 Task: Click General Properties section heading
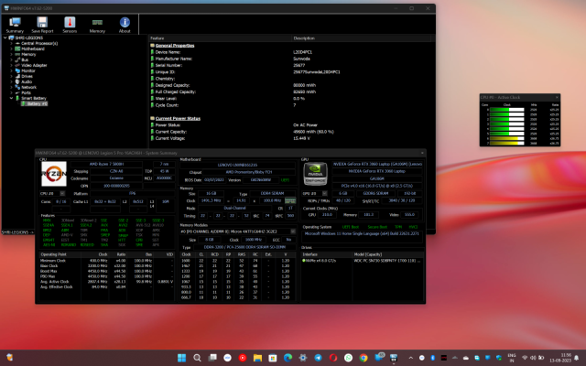pyautogui.click(x=175, y=46)
